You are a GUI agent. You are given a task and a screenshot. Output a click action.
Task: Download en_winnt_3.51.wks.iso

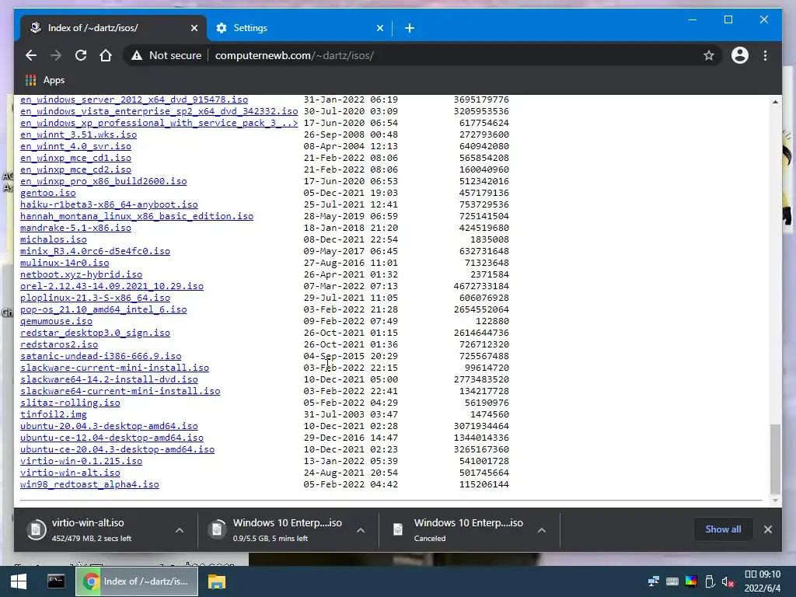tap(79, 134)
